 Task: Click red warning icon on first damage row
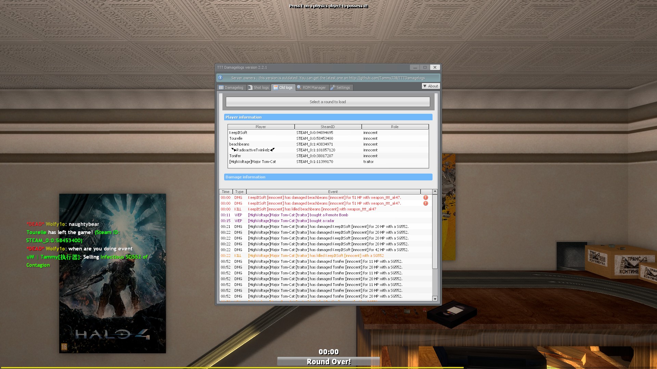(425, 197)
